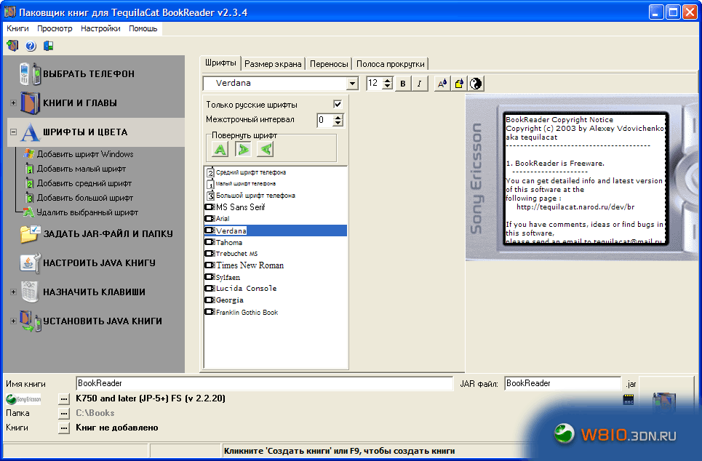The image size is (702, 461).
Task: Select Большой шрифт телефона in list
Action: click(x=275, y=196)
